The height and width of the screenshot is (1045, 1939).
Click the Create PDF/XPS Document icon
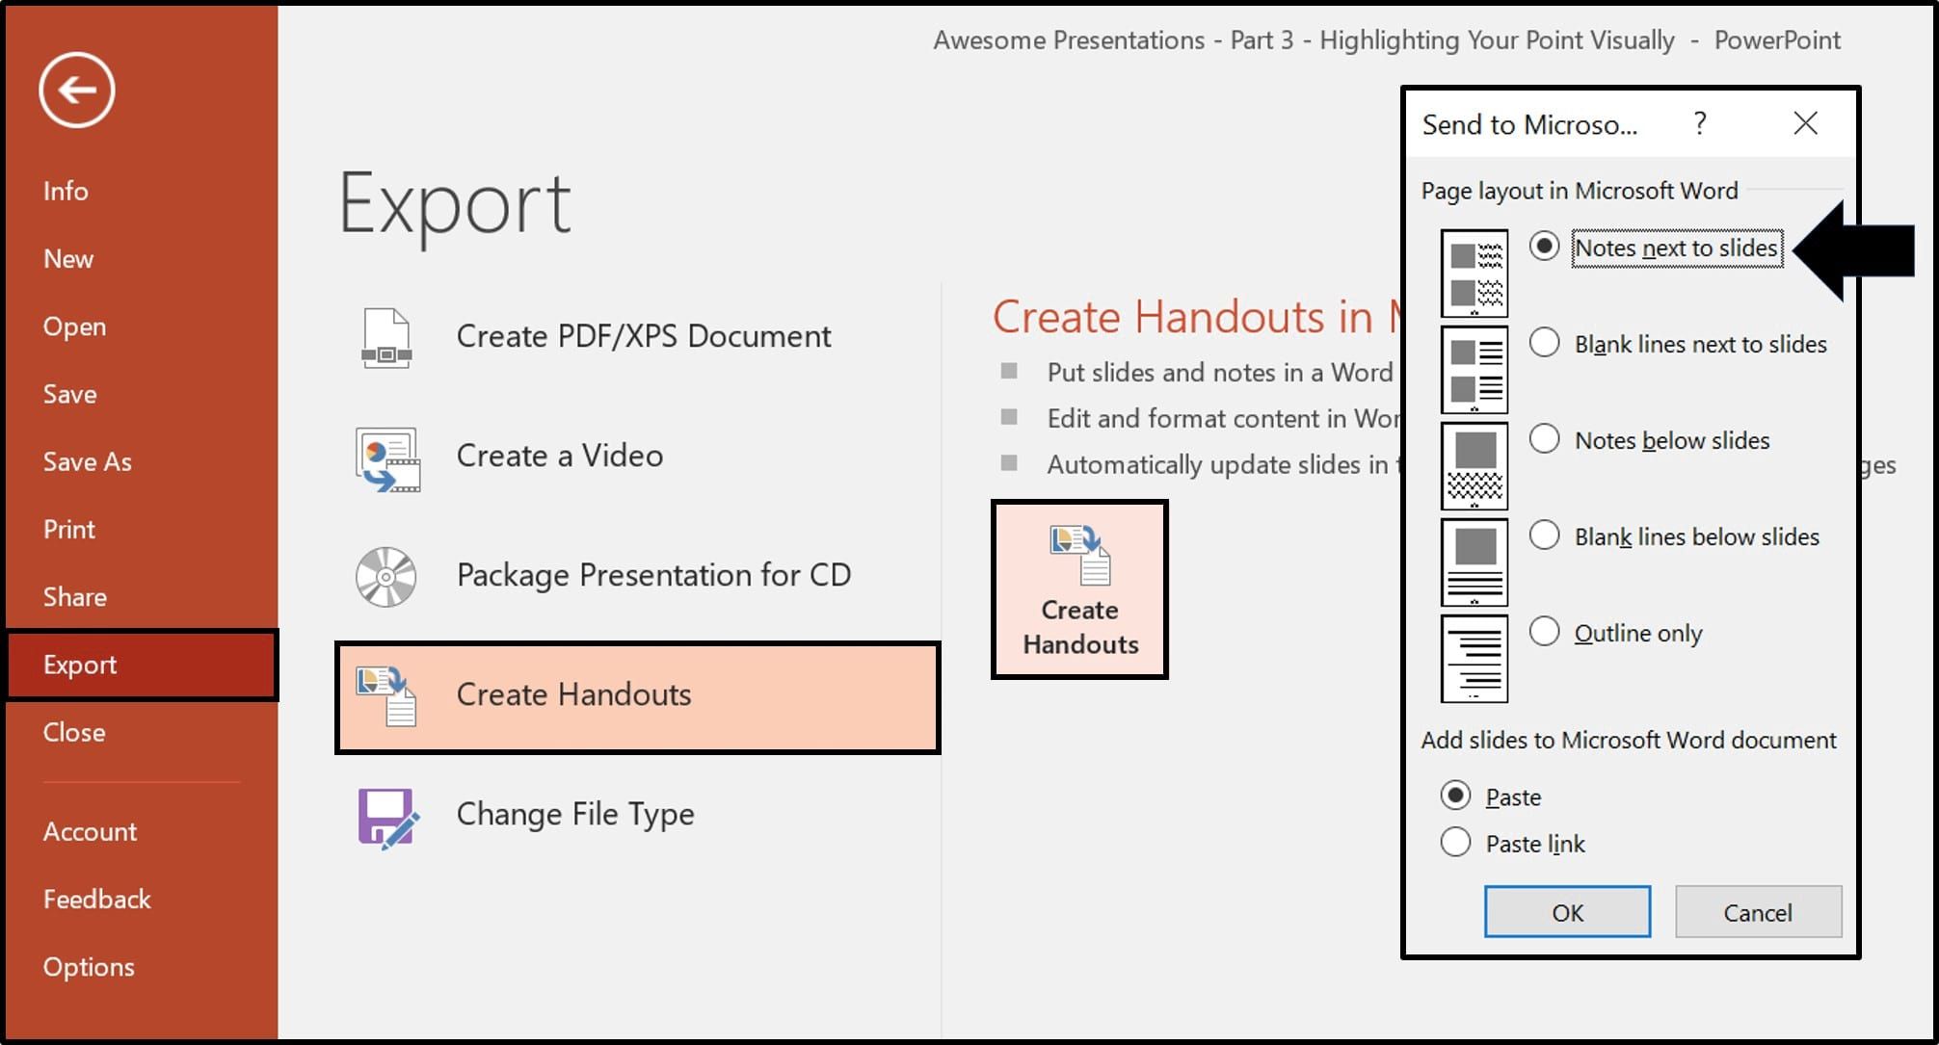tap(386, 338)
